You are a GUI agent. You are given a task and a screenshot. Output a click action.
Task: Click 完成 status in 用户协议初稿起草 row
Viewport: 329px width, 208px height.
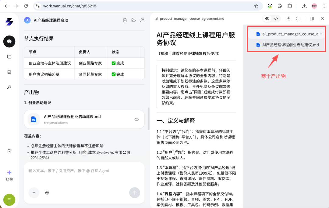118,74
